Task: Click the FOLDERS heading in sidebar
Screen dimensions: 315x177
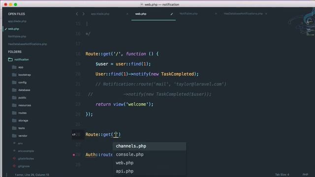Action: tap(15, 52)
